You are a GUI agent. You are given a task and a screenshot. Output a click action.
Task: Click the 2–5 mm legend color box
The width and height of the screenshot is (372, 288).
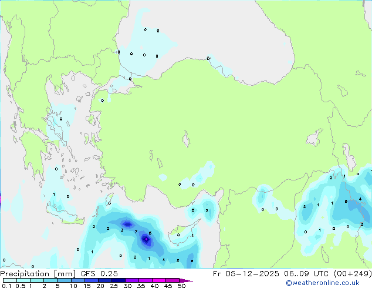pos(50,280)
